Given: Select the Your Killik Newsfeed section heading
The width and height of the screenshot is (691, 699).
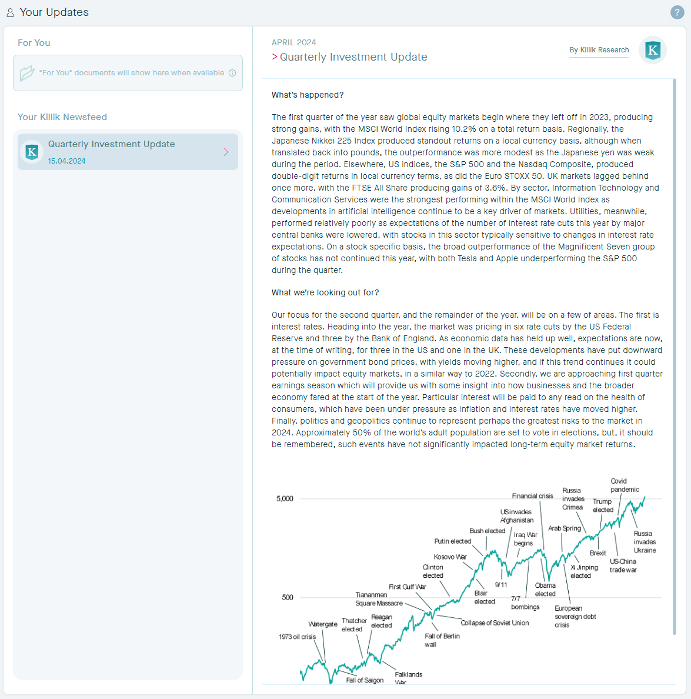Looking at the screenshot, I should click(x=62, y=117).
